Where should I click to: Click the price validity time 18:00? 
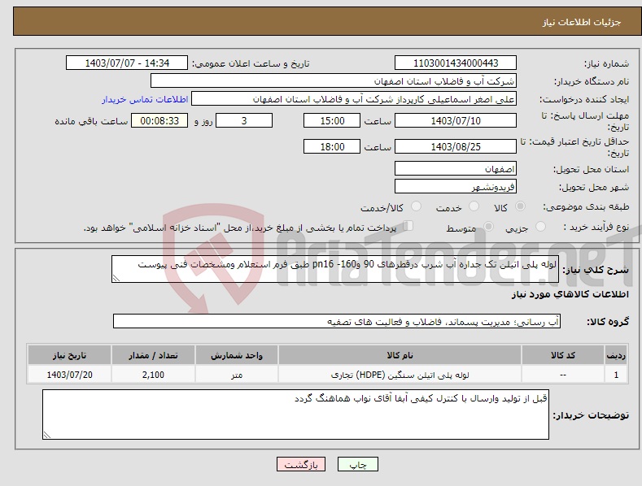[x=332, y=146]
